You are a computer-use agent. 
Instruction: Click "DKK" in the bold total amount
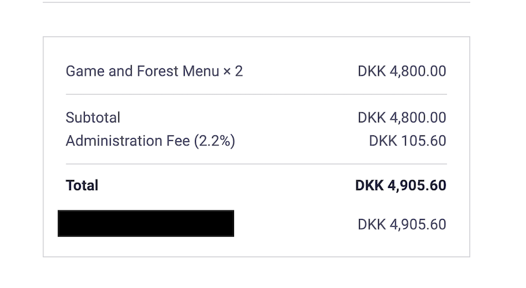[x=370, y=185]
